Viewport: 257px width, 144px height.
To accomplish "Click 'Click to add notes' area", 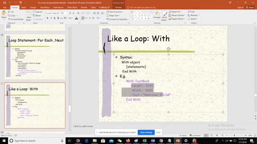I will click(x=83, y=126).
